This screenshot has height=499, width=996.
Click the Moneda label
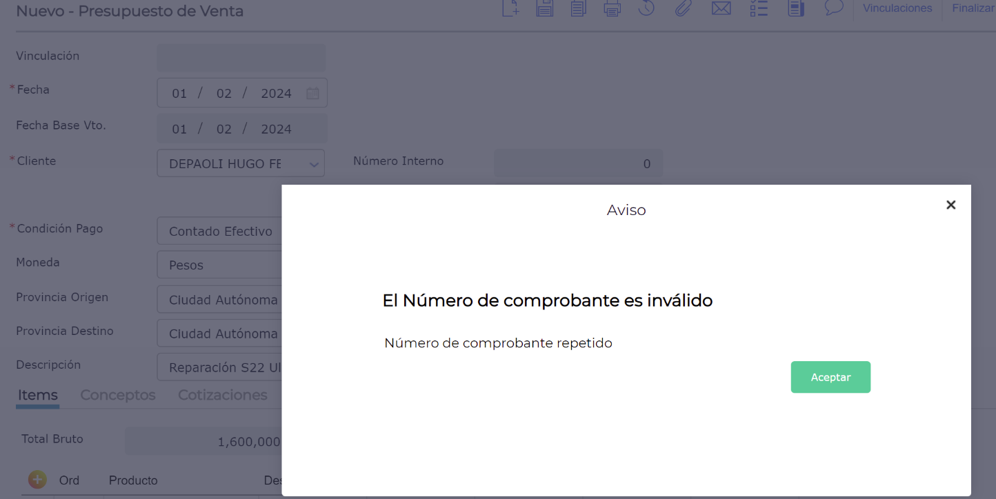38,263
